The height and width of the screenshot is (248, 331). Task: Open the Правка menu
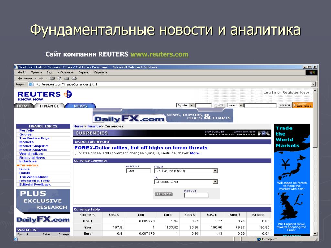click(x=36, y=72)
